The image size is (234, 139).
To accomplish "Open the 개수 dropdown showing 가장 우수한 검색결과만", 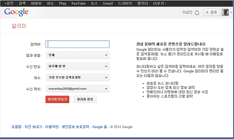I will [x=78, y=77].
